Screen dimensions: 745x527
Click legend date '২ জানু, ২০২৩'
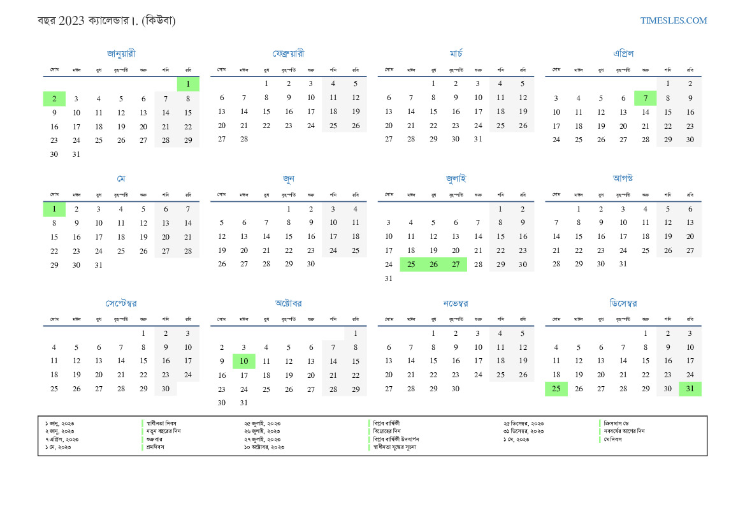59,431
